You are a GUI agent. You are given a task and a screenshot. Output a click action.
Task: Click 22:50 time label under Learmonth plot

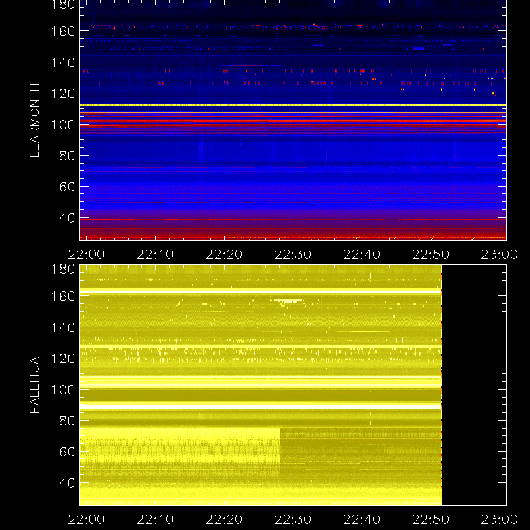pyautogui.click(x=430, y=254)
